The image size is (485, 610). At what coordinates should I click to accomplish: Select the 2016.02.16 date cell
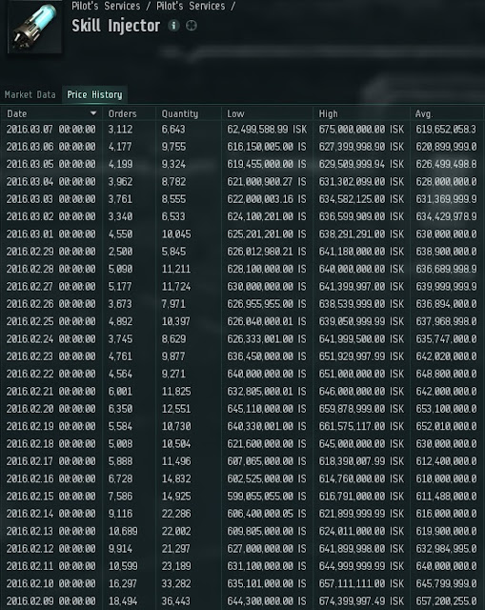(x=51, y=478)
